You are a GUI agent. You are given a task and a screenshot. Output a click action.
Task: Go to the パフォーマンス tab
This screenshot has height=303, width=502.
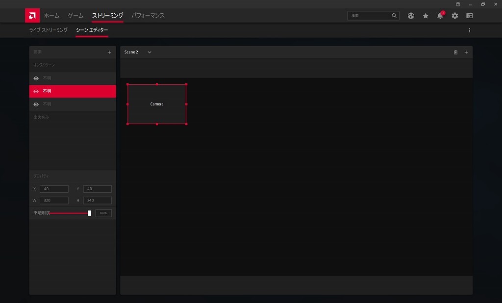tap(148, 16)
